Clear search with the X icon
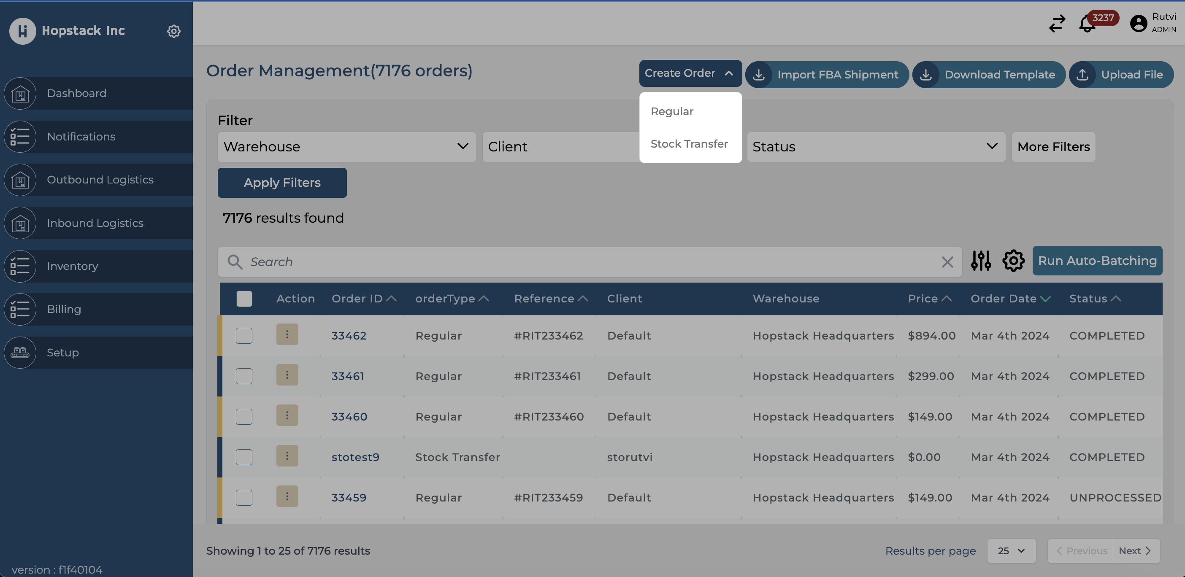1185x577 pixels. click(x=947, y=262)
